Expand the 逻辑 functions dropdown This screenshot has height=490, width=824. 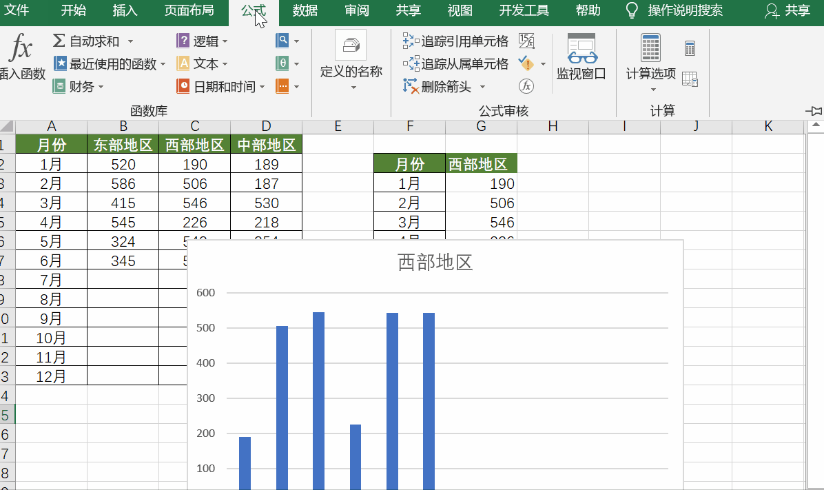click(198, 41)
